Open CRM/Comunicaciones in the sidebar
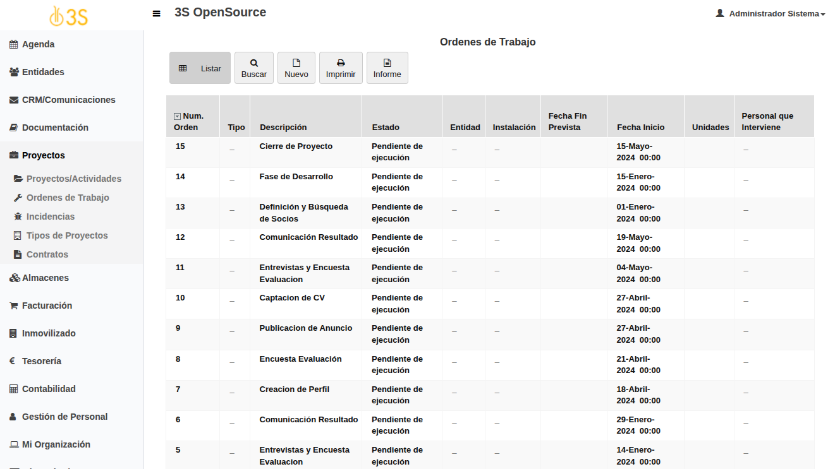The height and width of the screenshot is (469, 835). click(68, 100)
